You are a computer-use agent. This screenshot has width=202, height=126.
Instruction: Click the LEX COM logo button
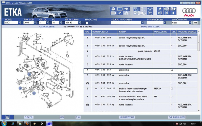coord(7,117)
